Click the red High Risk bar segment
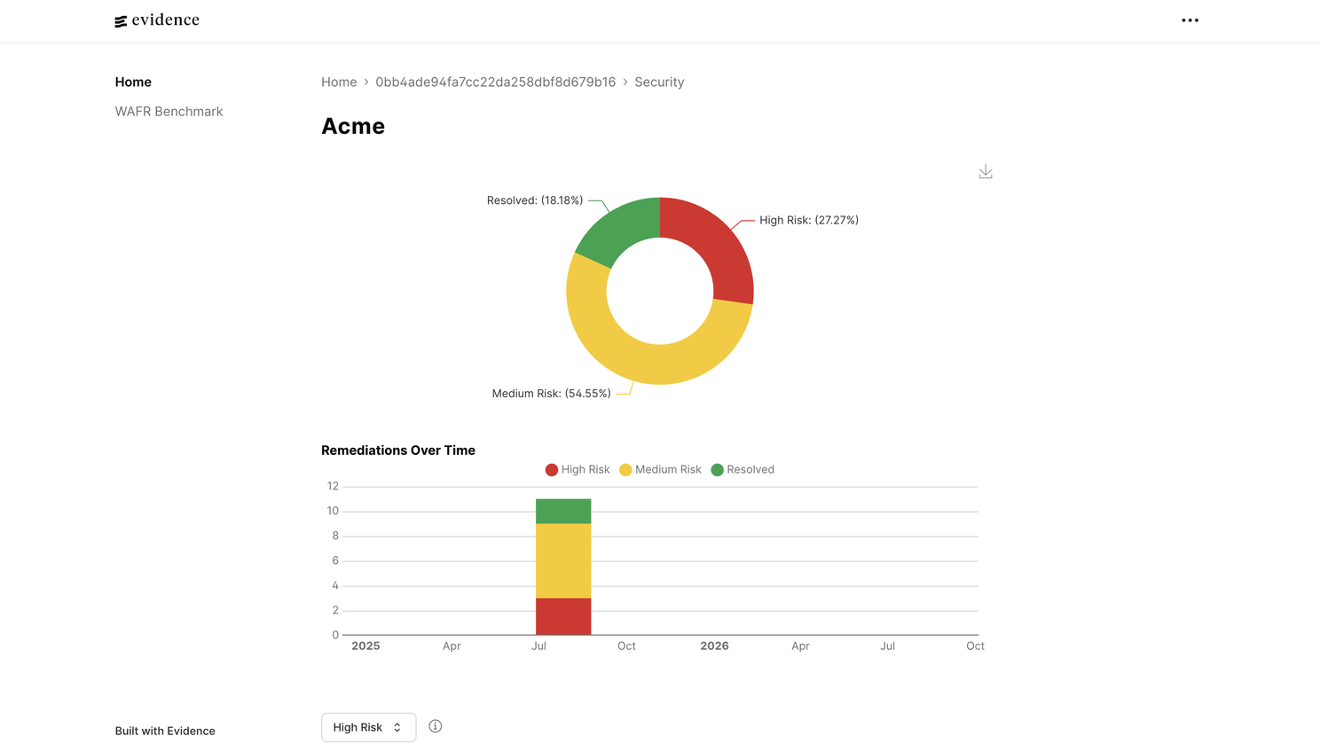This screenshot has width=1320, height=744. (x=563, y=616)
